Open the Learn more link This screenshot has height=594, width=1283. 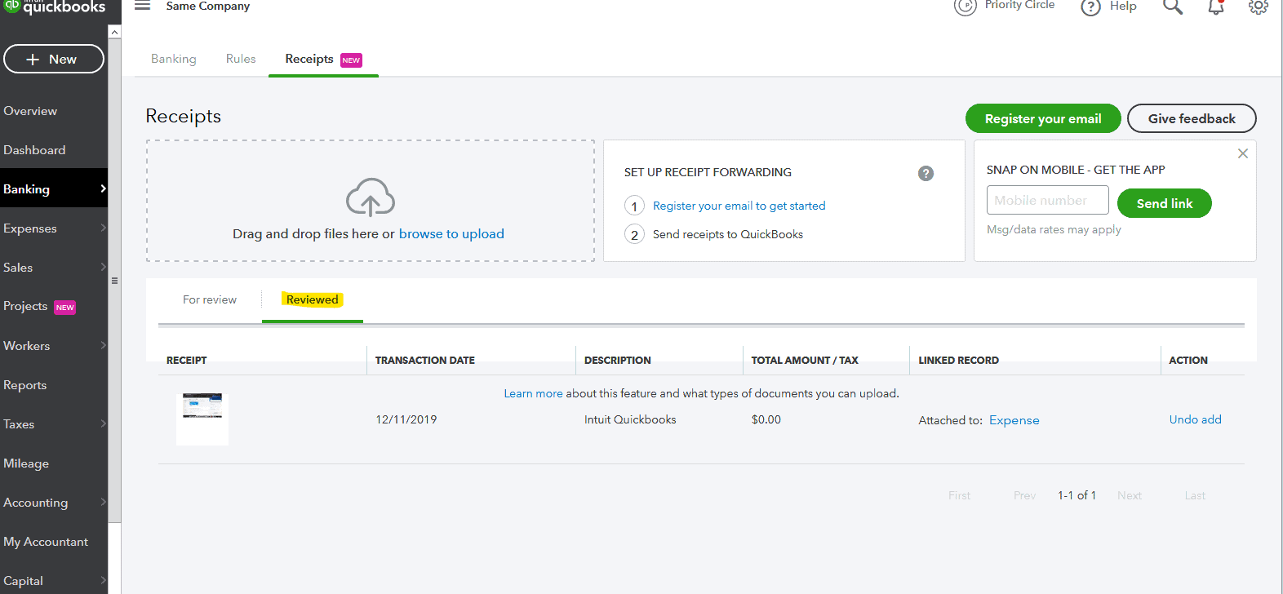[x=533, y=393]
